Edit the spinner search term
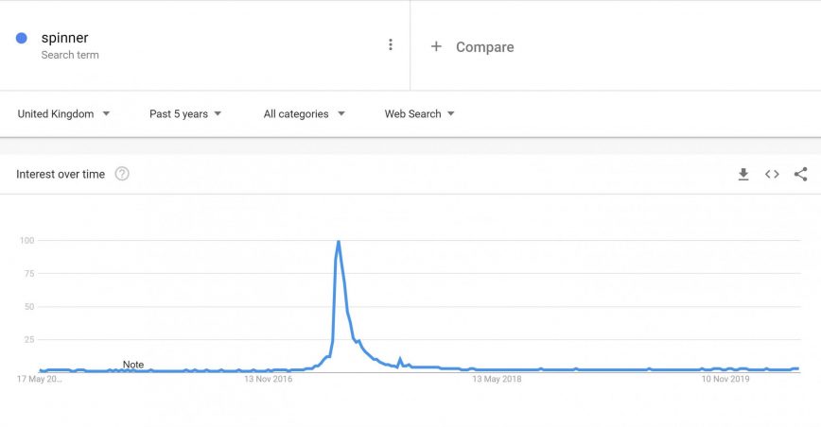The image size is (821, 427). click(x=64, y=39)
